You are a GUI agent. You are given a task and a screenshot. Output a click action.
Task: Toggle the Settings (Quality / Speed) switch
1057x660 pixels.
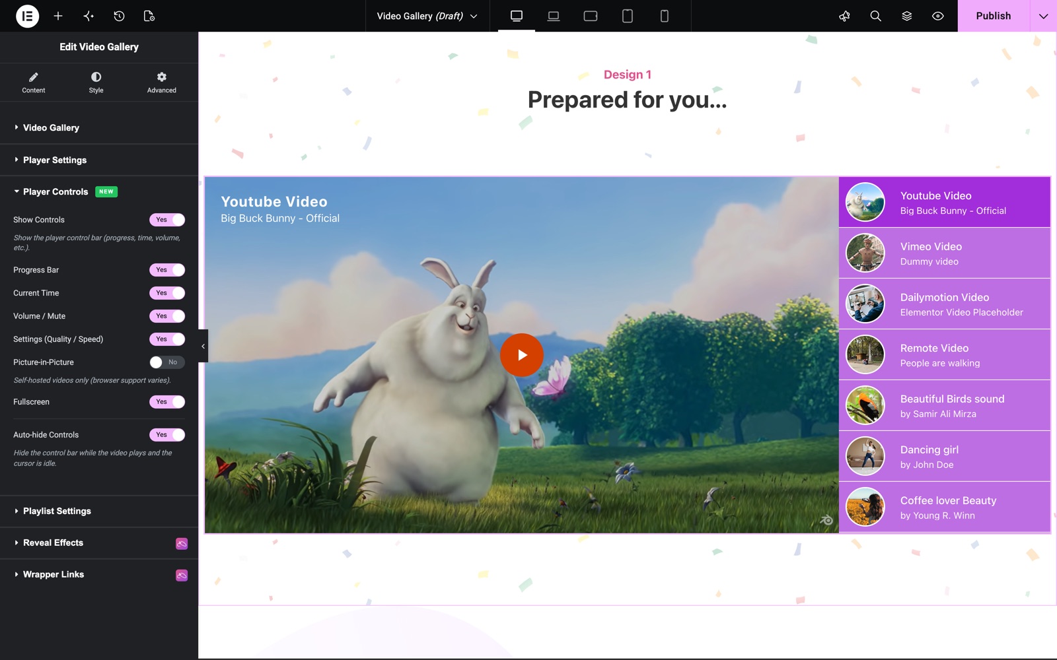(x=167, y=339)
